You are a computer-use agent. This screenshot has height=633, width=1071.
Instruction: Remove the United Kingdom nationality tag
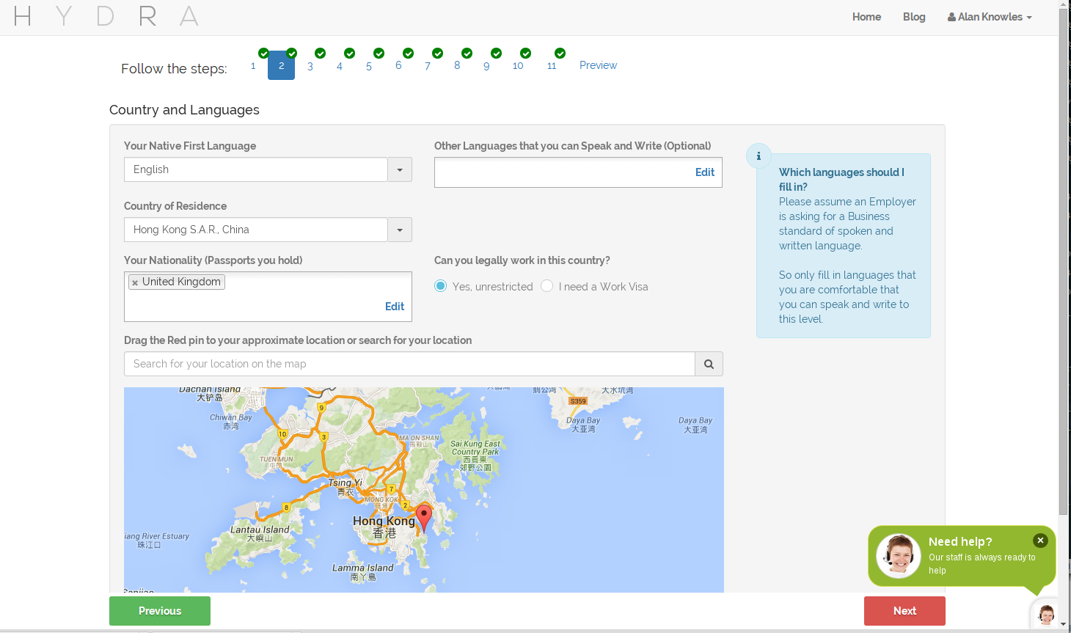coord(135,282)
